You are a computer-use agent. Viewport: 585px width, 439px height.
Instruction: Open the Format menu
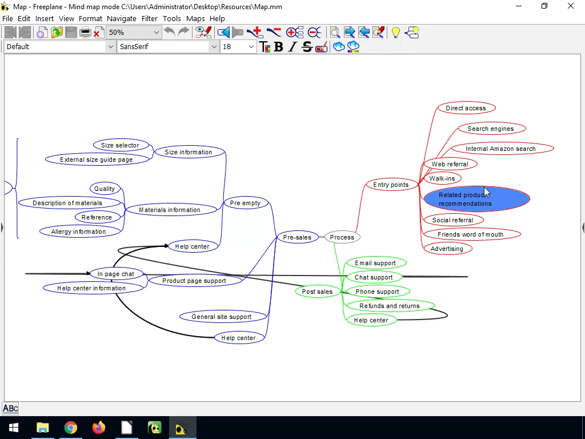(x=90, y=19)
